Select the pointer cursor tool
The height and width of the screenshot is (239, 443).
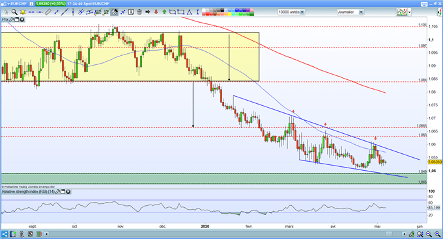click(x=7, y=12)
